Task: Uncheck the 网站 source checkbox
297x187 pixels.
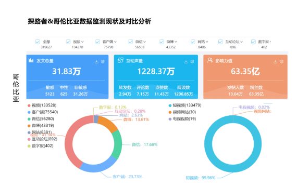Action: (x=193, y=42)
